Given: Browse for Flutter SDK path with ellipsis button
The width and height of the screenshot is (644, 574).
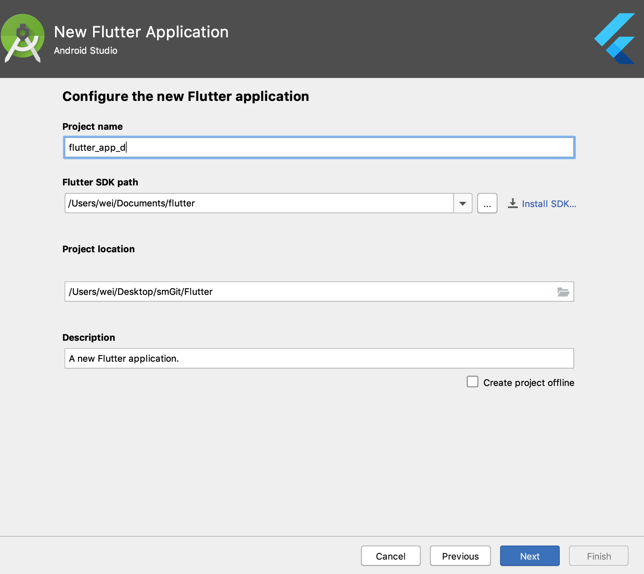Looking at the screenshot, I should click(487, 203).
